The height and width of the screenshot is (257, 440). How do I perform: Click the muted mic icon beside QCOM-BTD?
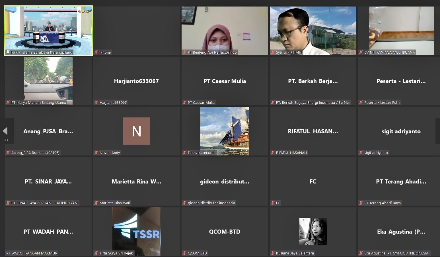[x=184, y=253]
